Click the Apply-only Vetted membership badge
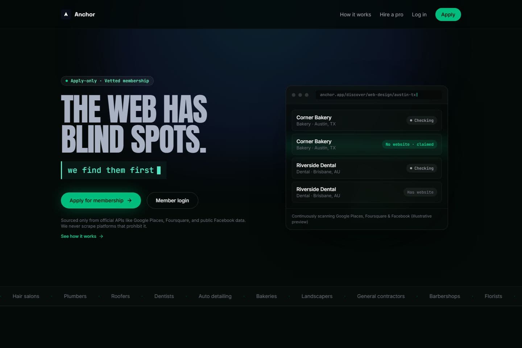Viewport: 522px width, 348px height. tap(107, 81)
